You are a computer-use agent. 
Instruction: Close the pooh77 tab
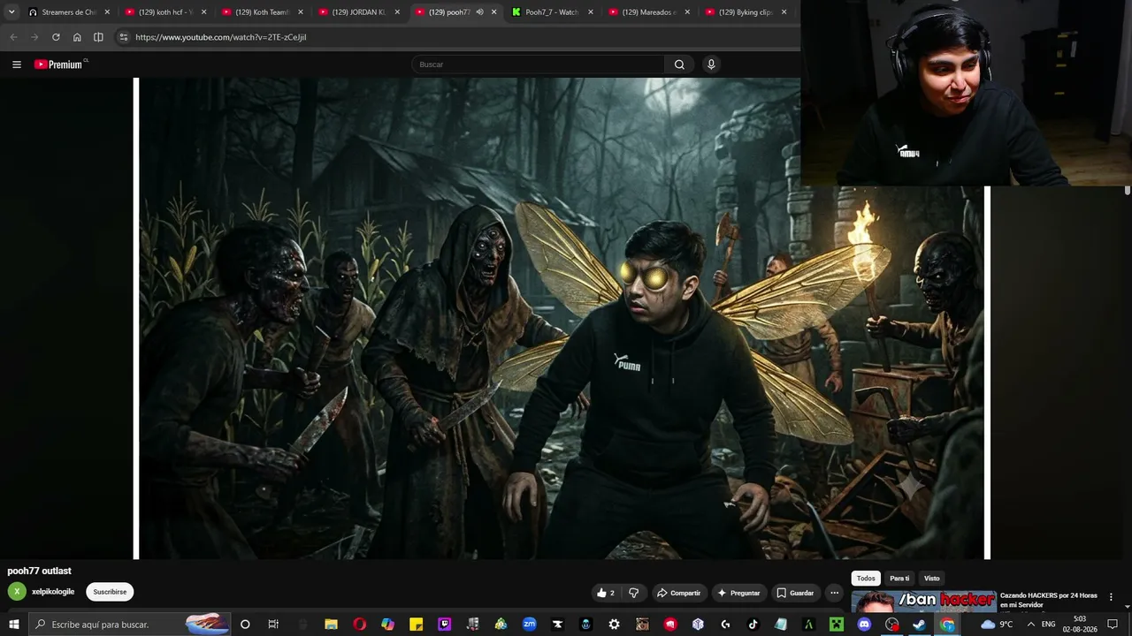click(493, 12)
